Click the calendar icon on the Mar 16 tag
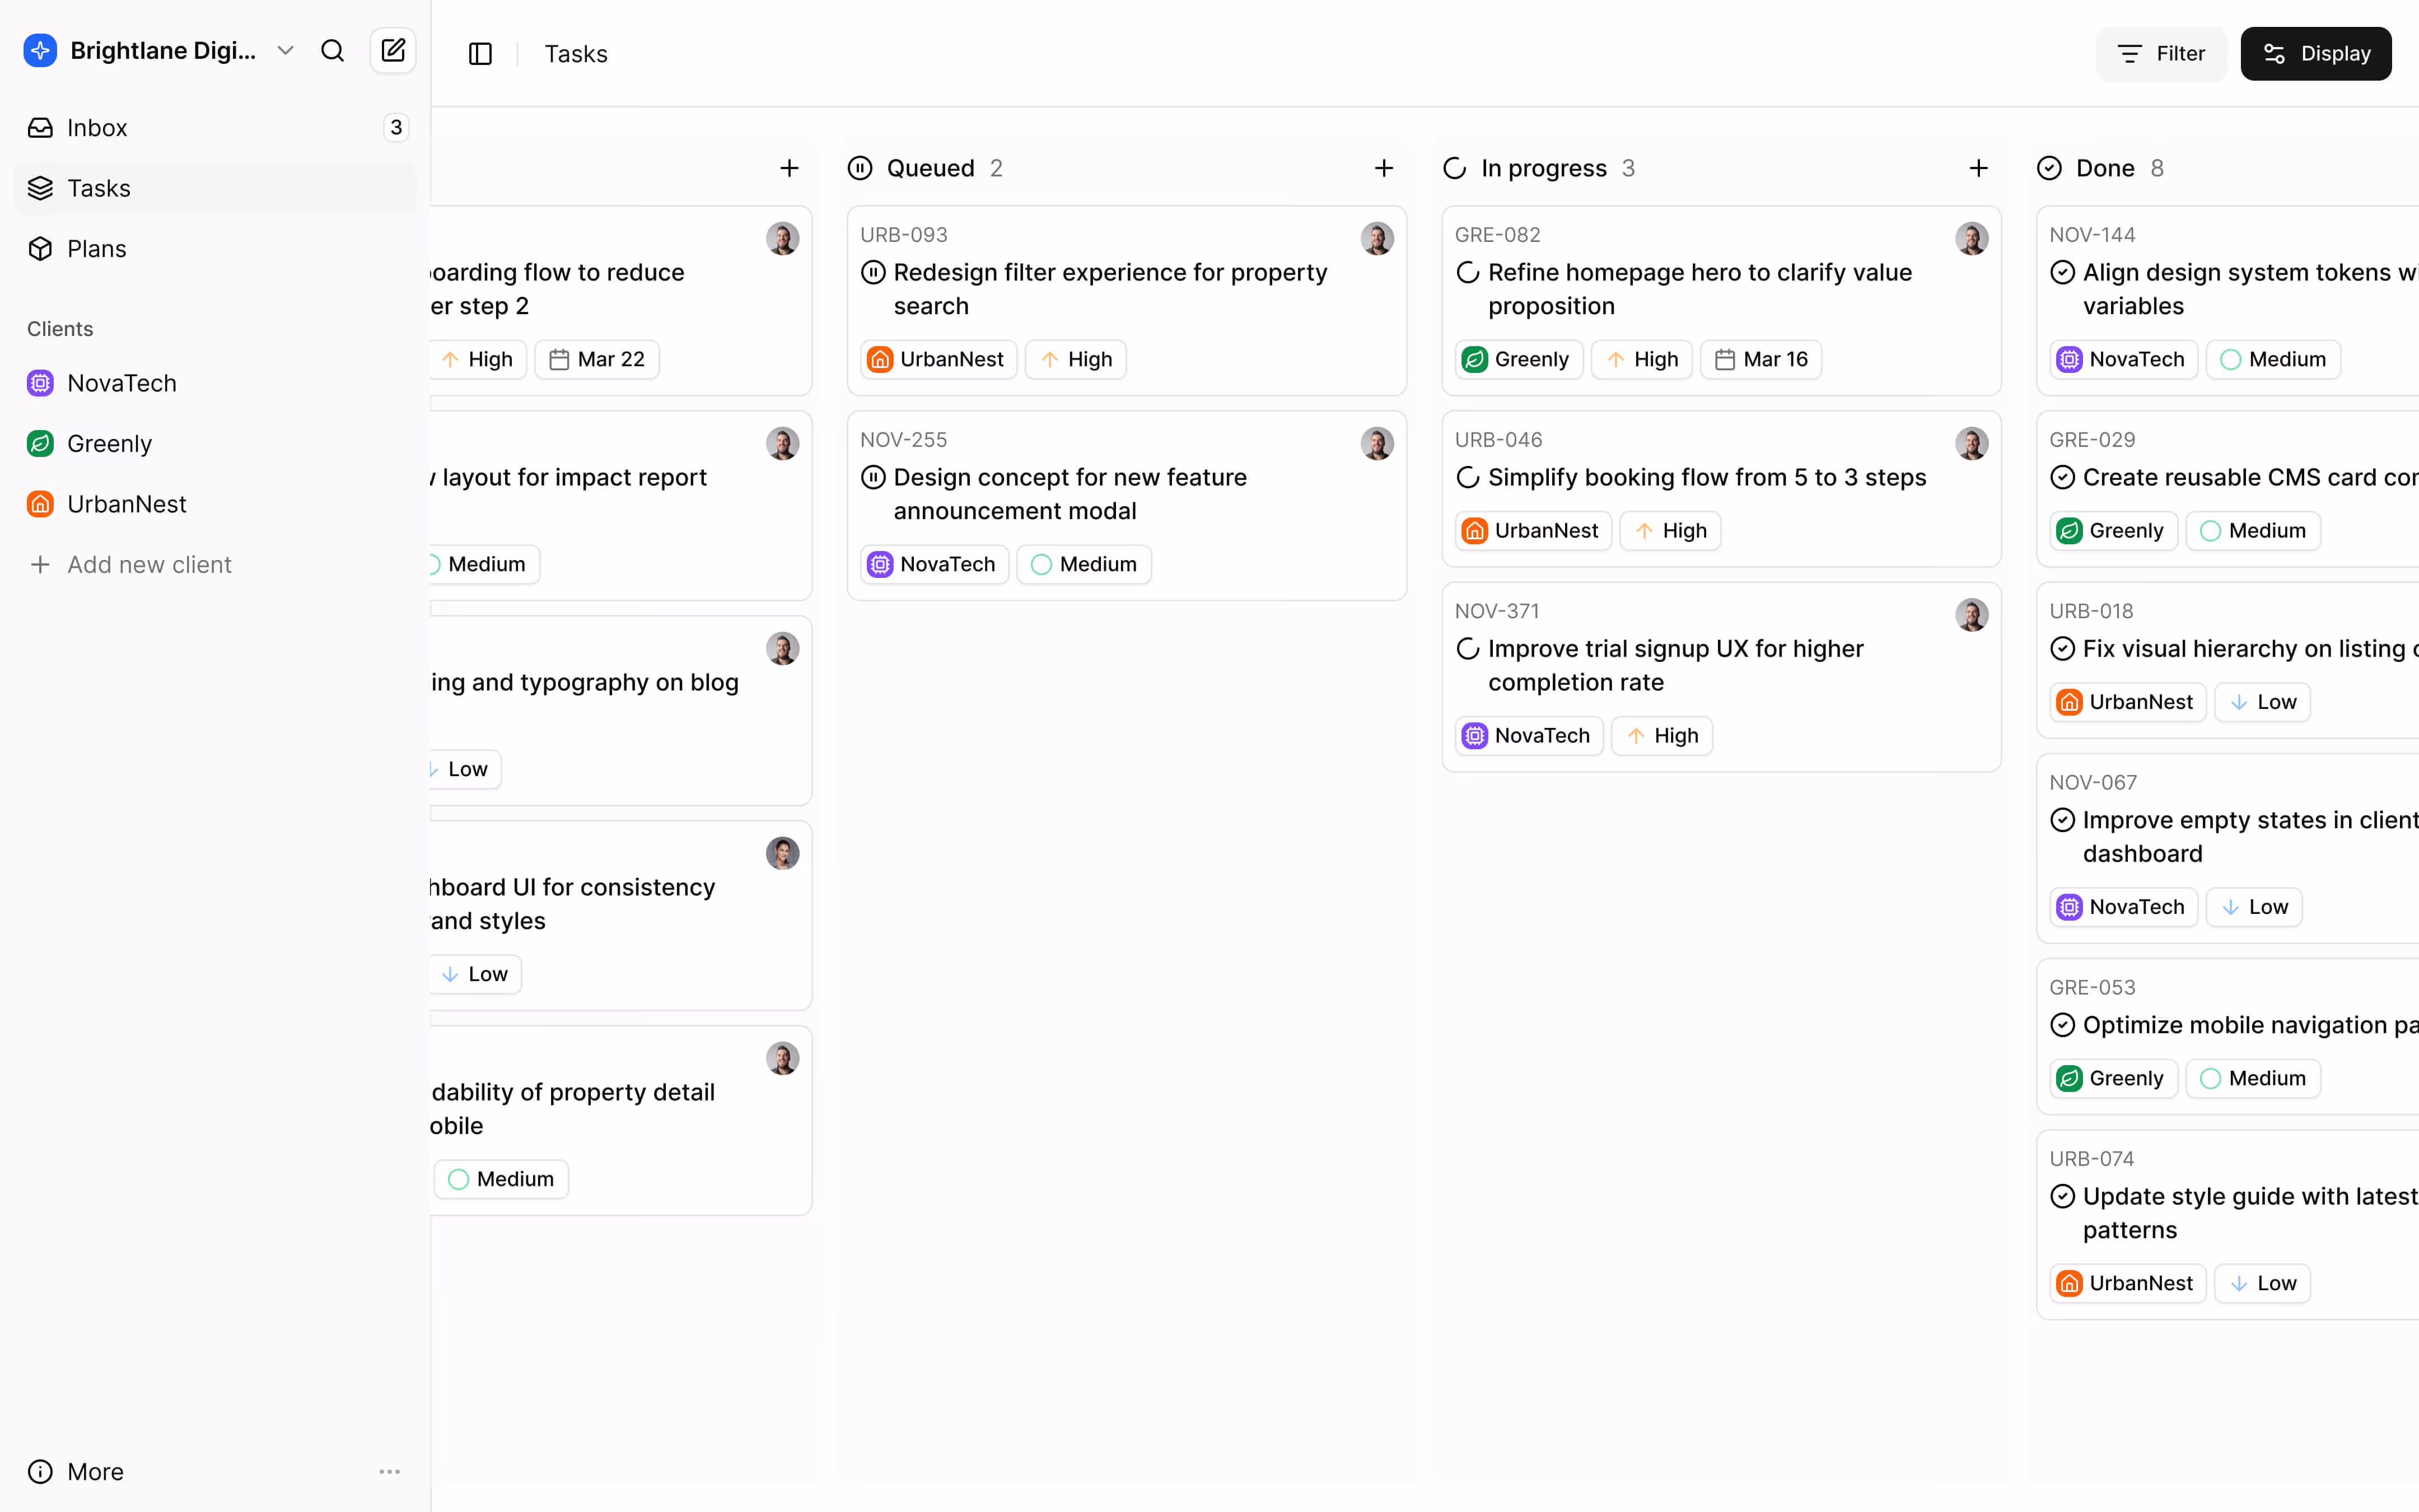 pyautogui.click(x=1724, y=358)
